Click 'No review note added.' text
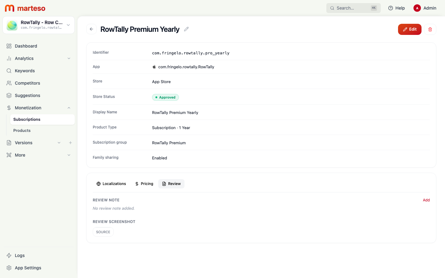This screenshot has width=445, height=278. click(114, 208)
